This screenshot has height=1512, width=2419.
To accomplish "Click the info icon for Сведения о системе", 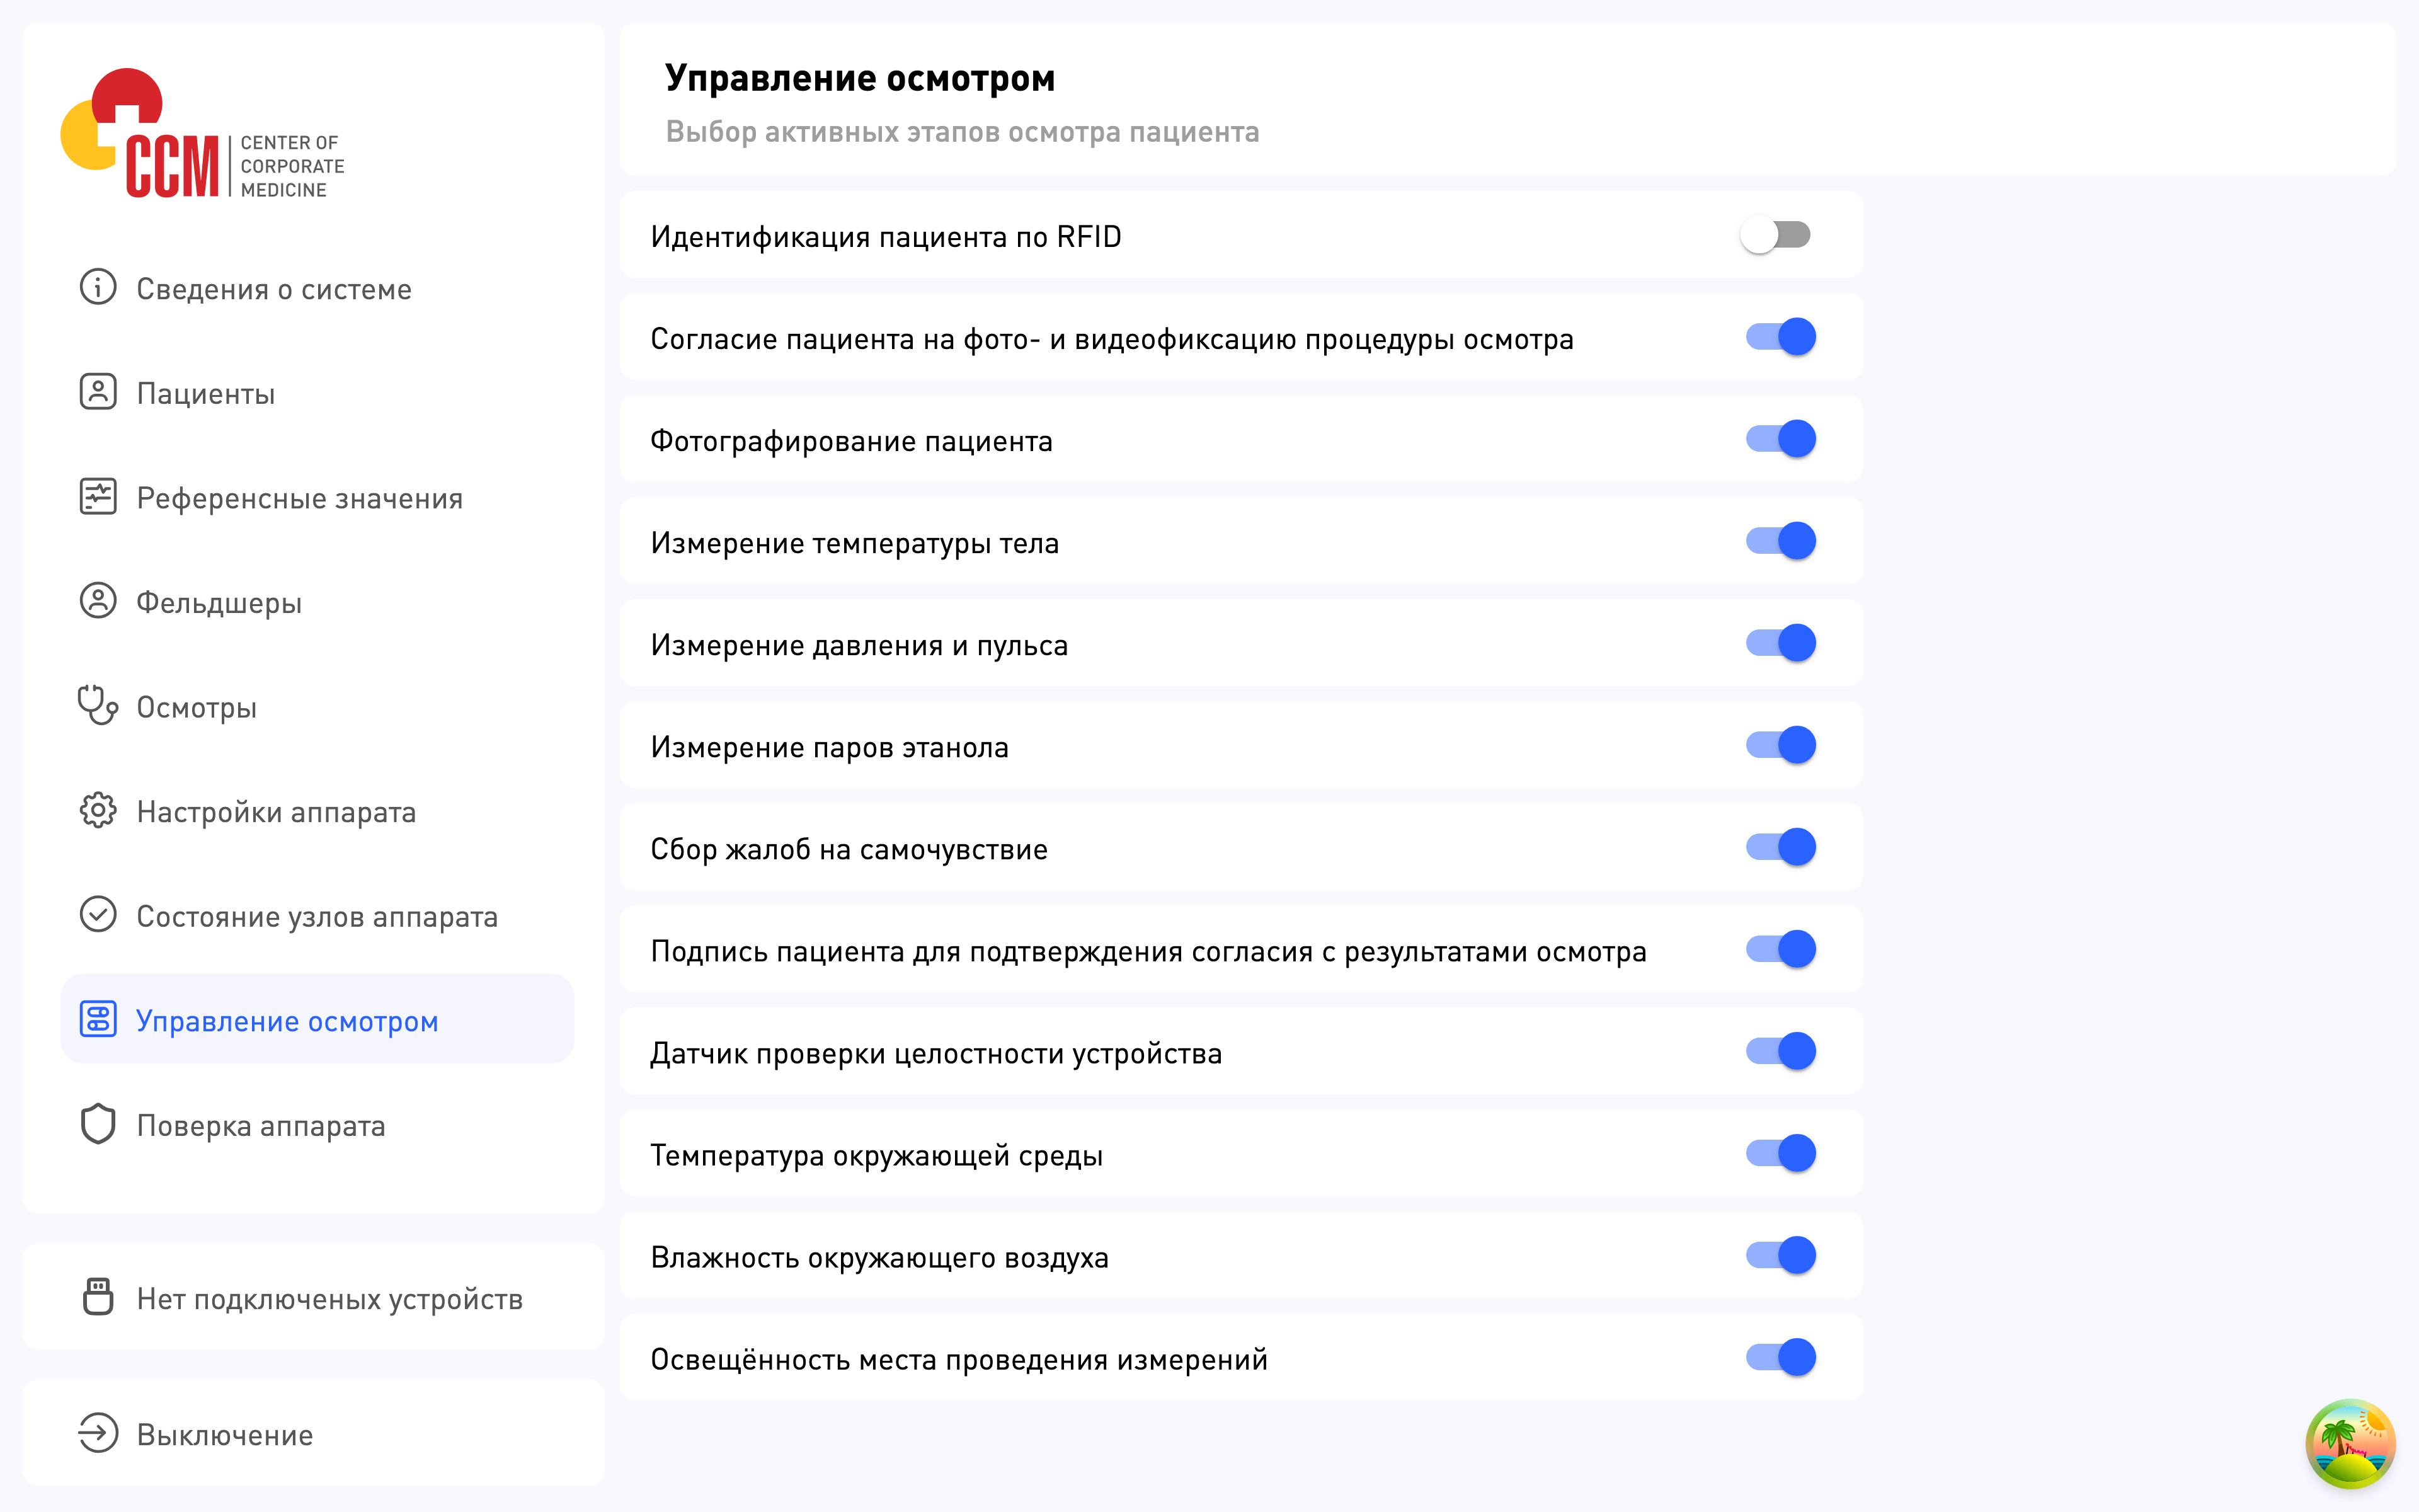I will coord(98,288).
